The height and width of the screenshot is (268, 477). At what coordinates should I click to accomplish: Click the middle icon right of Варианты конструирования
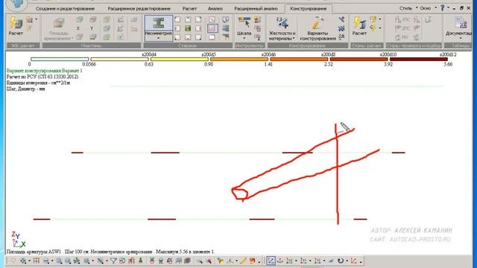[x=341, y=28]
